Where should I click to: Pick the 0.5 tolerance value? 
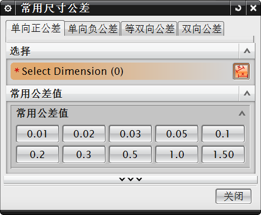[130, 155]
